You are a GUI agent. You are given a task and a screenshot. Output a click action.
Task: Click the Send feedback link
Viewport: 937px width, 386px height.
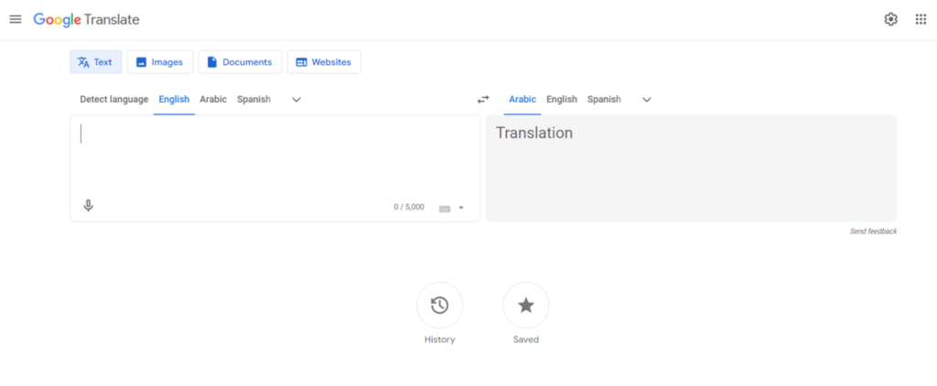pyautogui.click(x=873, y=231)
